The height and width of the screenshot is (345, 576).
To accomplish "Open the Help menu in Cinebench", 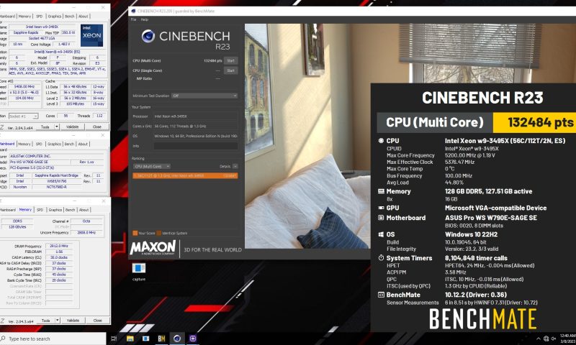I will pyautogui.click(x=145, y=19).
